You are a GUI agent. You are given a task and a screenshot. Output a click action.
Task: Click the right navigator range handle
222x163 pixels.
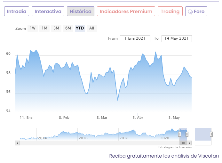click(x=187, y=134)
